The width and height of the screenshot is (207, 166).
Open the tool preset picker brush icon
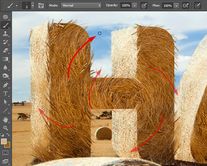[10, 6]
